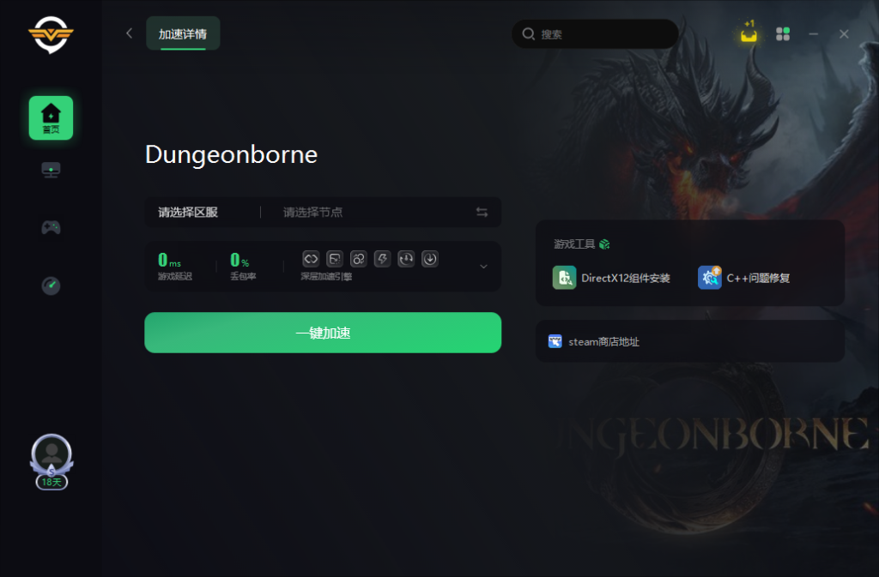Open the speedometer speed test icon

tap(51, 285)
